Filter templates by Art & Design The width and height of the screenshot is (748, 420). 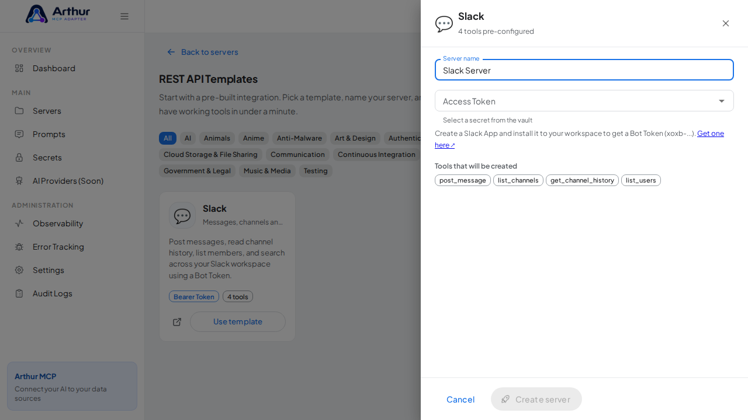click(355, 138)
